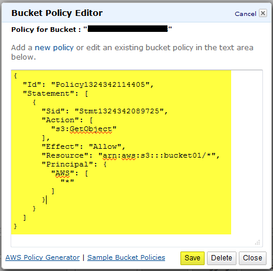The height and width of the screenshot is (271, 273).
Task: Click the "s3:GetObject" text
Action: [x=84, y=129]
